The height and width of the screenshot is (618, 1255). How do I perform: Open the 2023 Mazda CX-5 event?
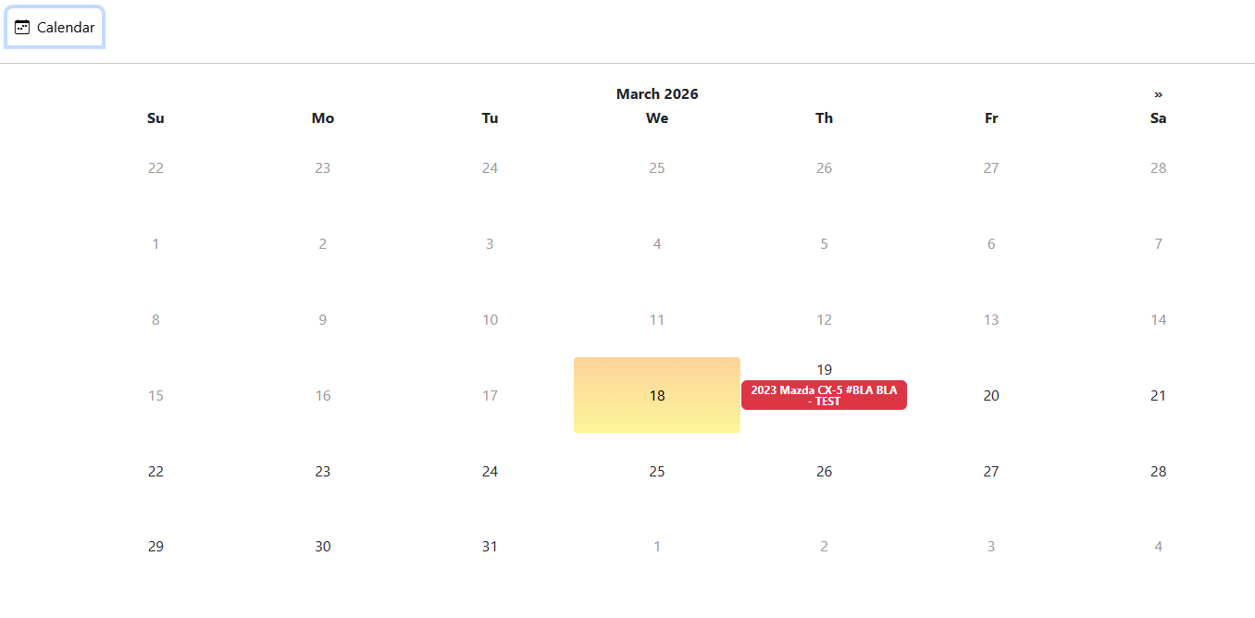click(x=824, y=395)
